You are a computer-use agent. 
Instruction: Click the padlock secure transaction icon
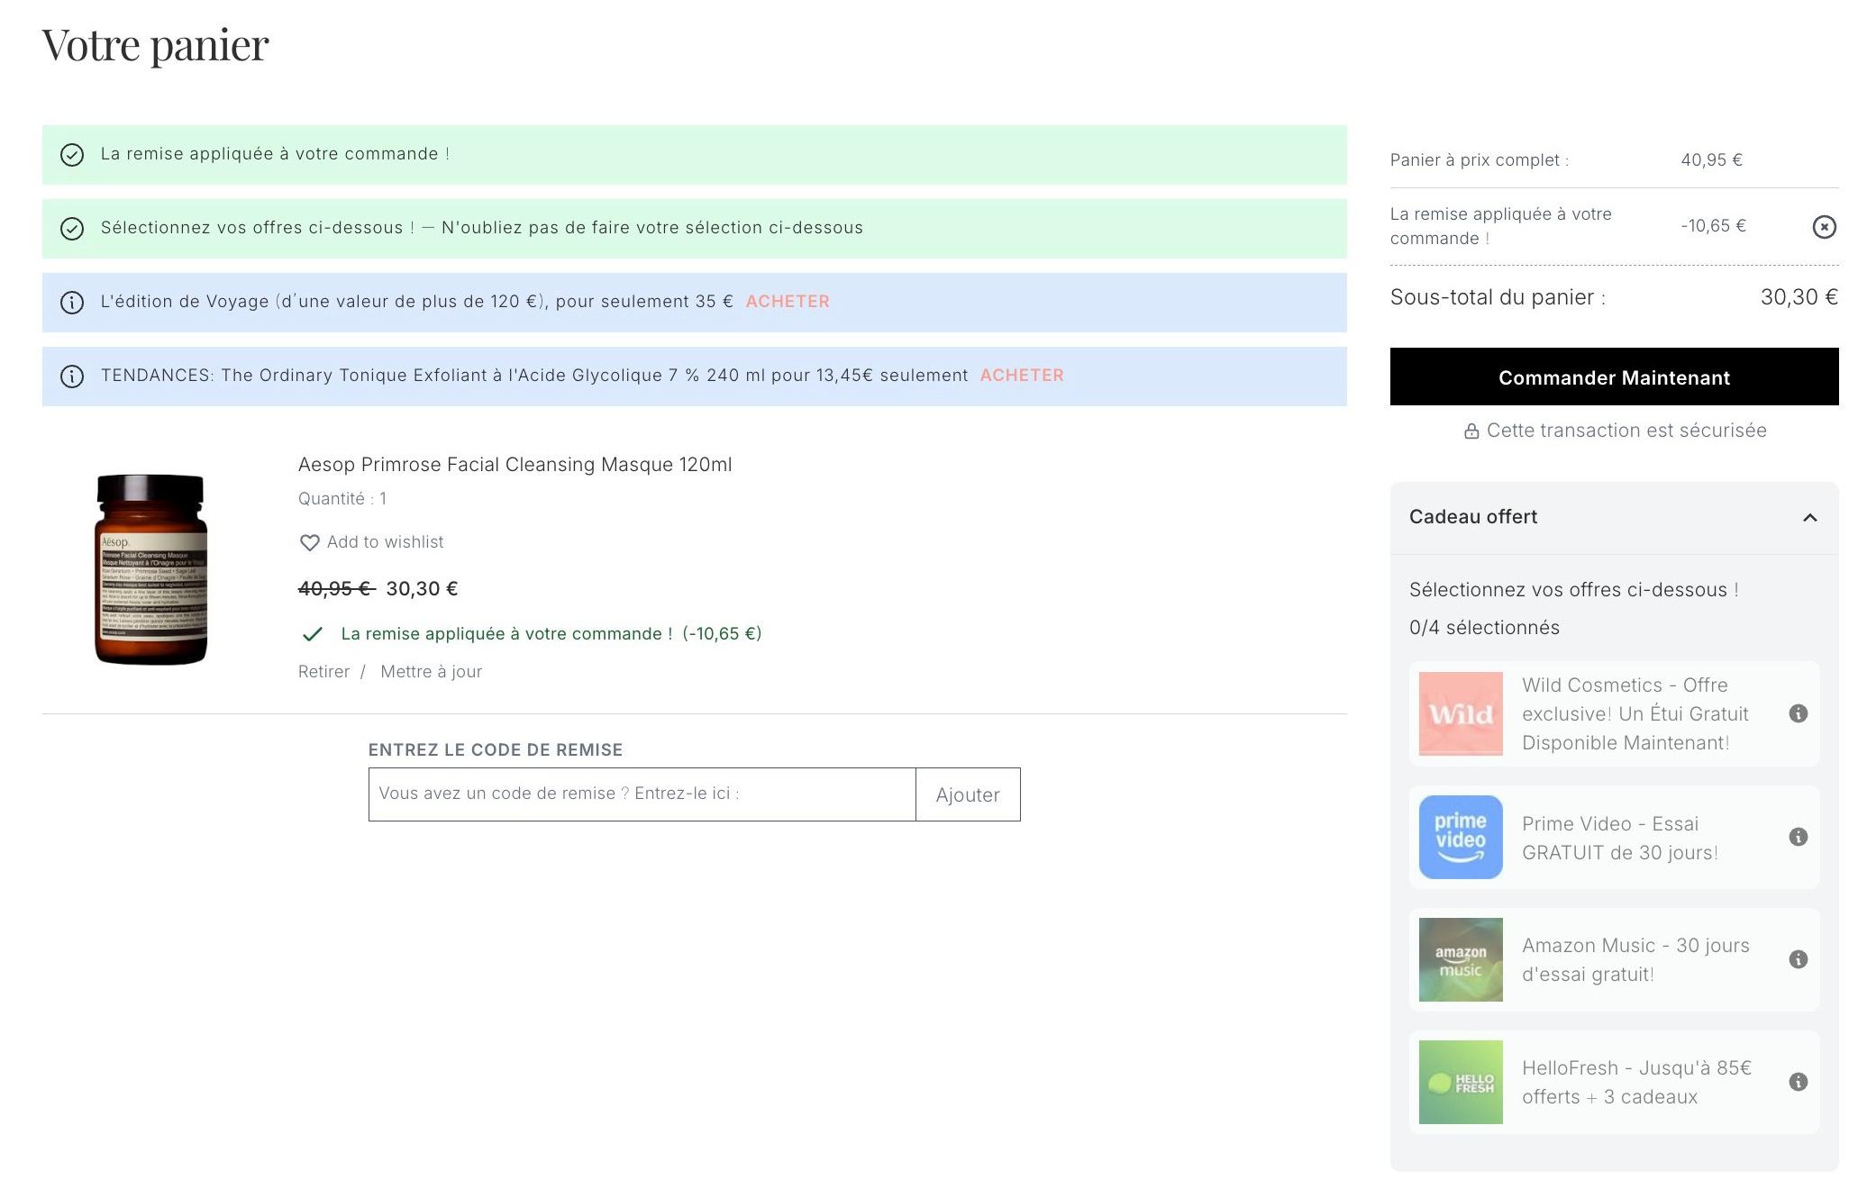tap(1471, 431)
